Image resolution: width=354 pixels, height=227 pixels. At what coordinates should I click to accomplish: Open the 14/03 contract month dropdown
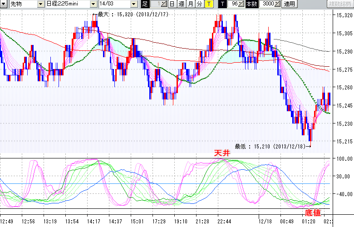coord(133,4)
